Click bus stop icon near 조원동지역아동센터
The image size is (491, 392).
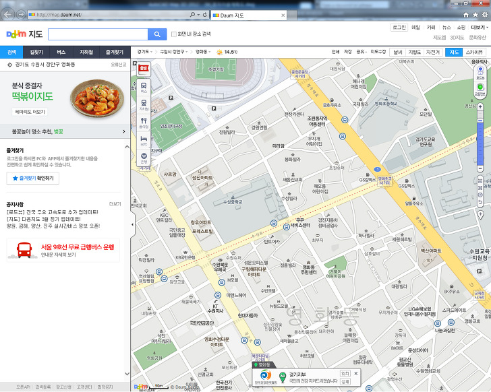tap(345, 120)
